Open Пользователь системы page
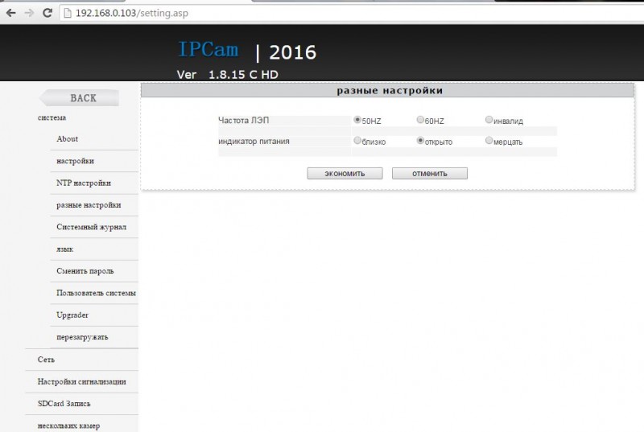This screenshot has height=432, width=644. click(96, 293)
